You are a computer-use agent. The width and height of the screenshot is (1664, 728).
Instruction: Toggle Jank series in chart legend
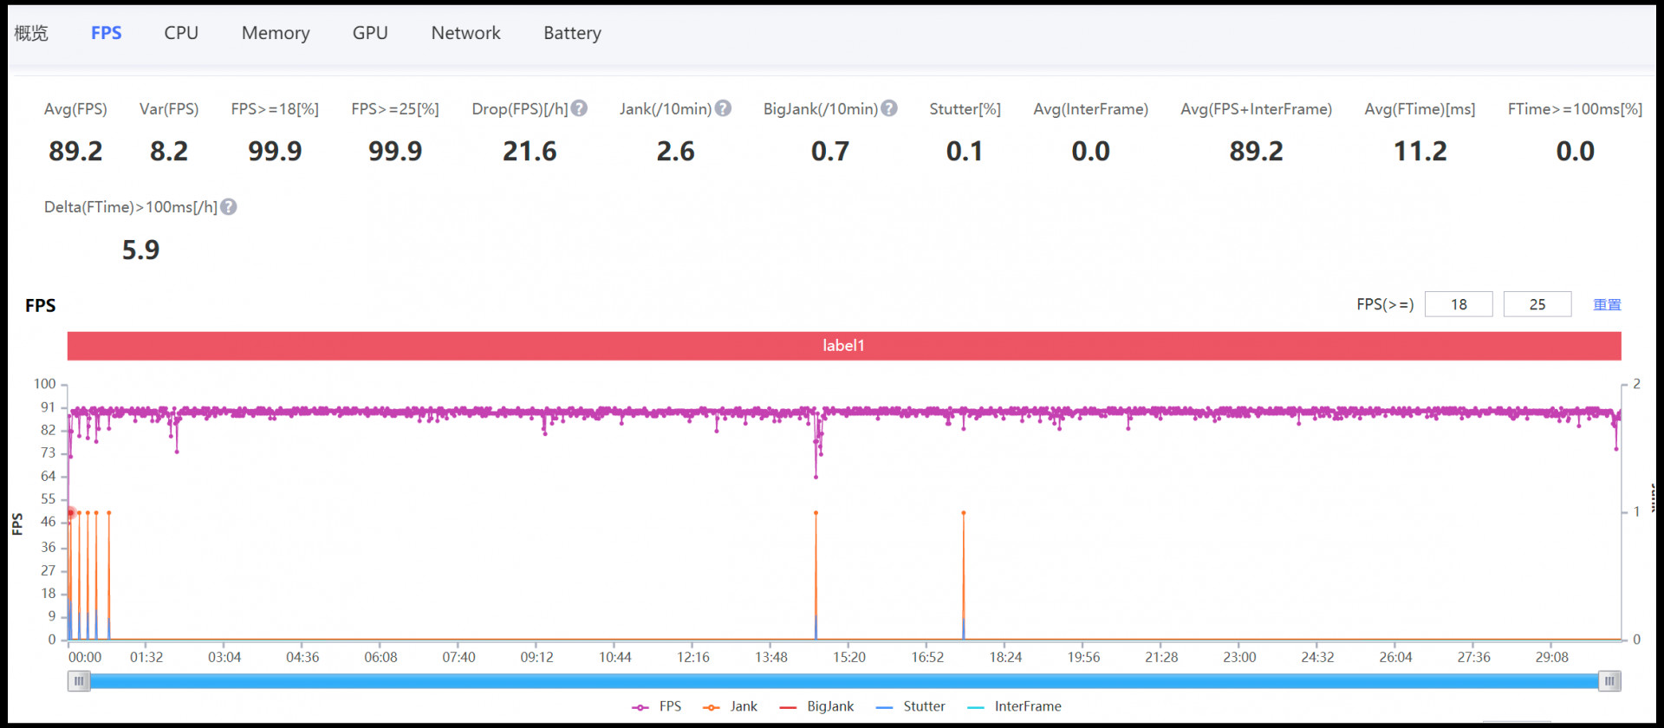click(731, 706)
